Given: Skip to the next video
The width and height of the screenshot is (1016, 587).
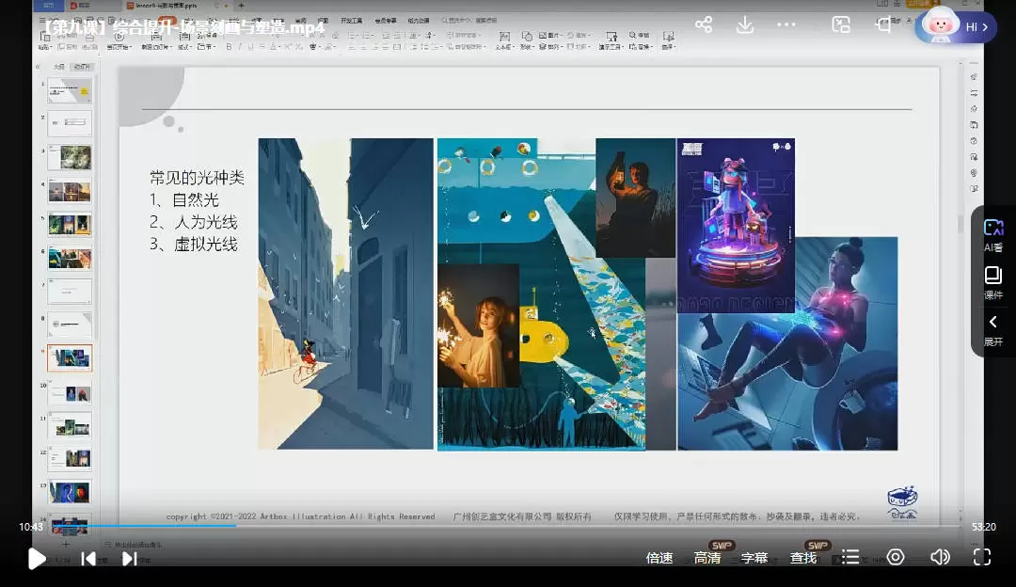Looking at the screenshot, I should pyautogui.click(x=129, y=559).
